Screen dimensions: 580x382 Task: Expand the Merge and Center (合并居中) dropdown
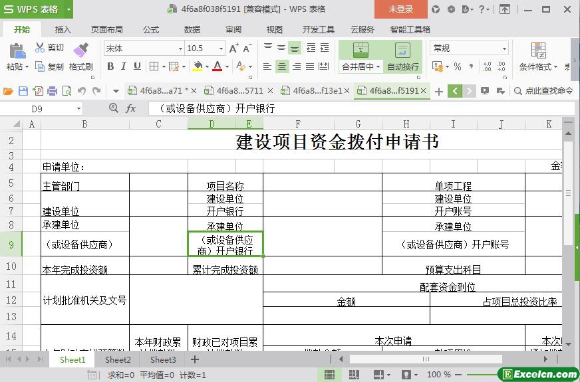pos(378,67)
